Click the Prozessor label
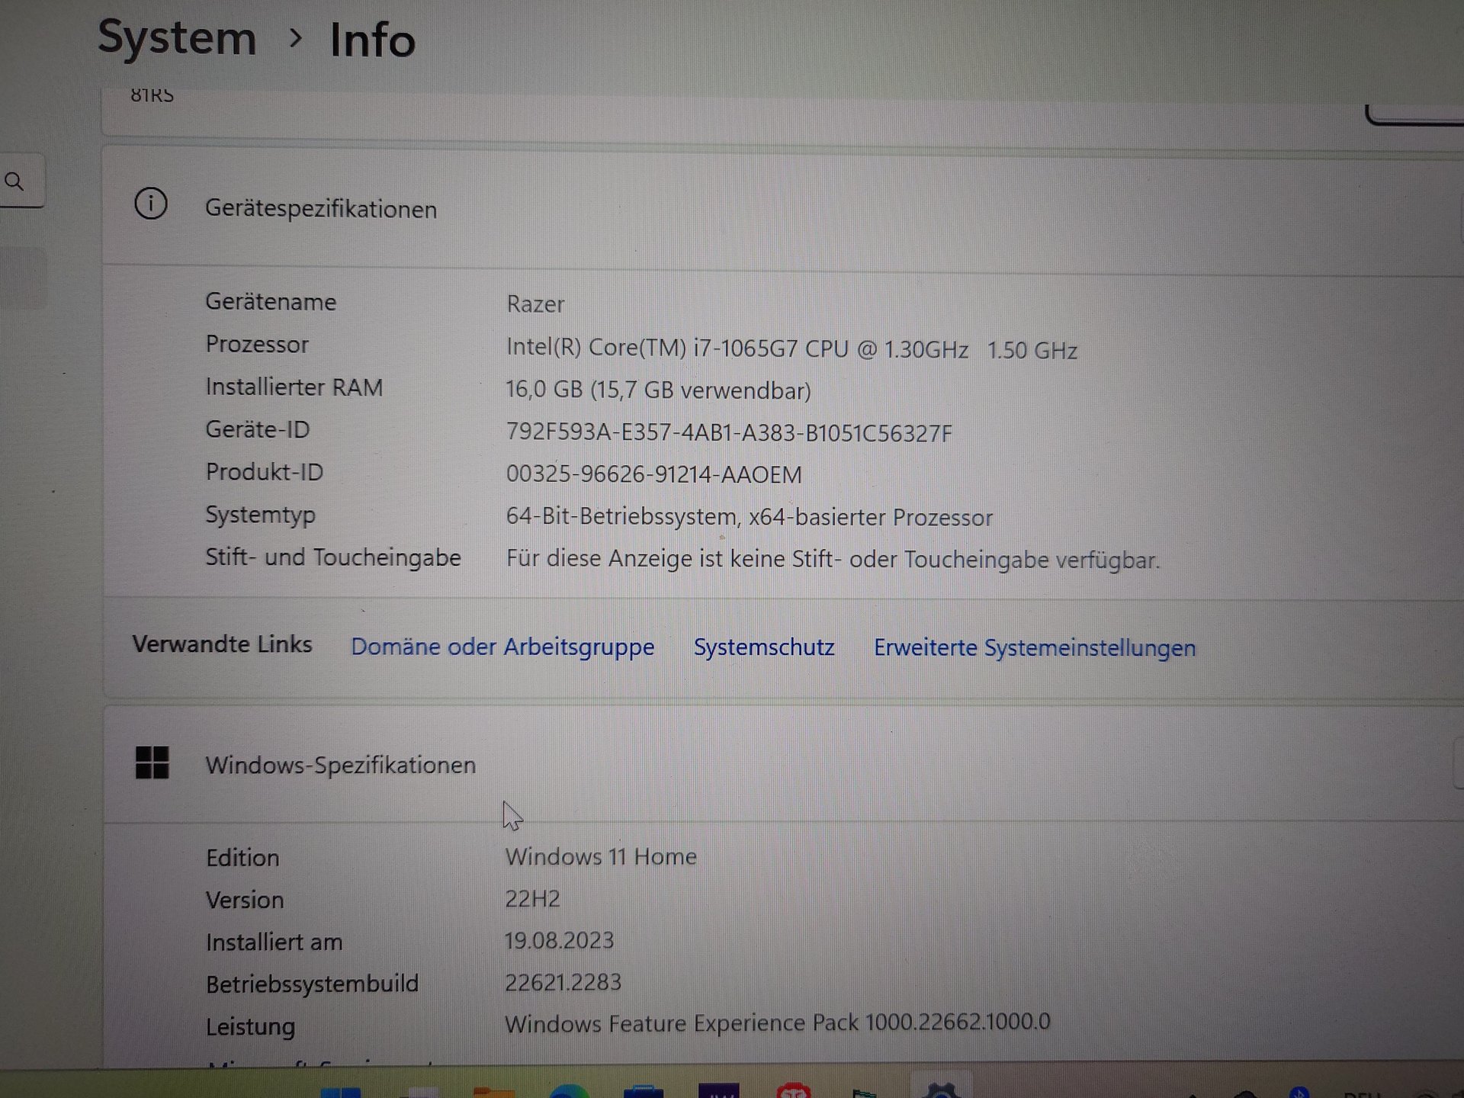 click(x=257, y=345)
